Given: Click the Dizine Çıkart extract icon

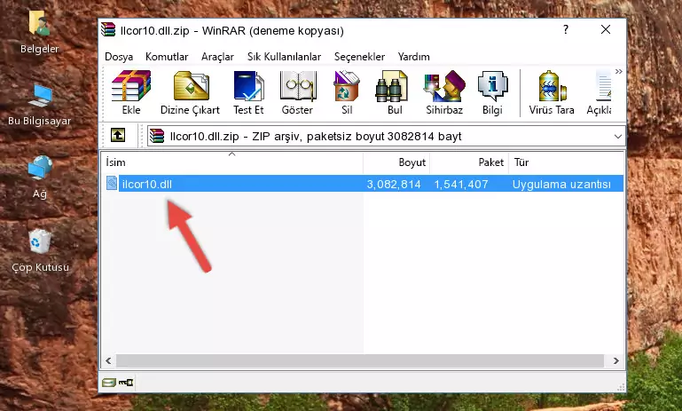Looking at the screenshot, I should (190, 92).
